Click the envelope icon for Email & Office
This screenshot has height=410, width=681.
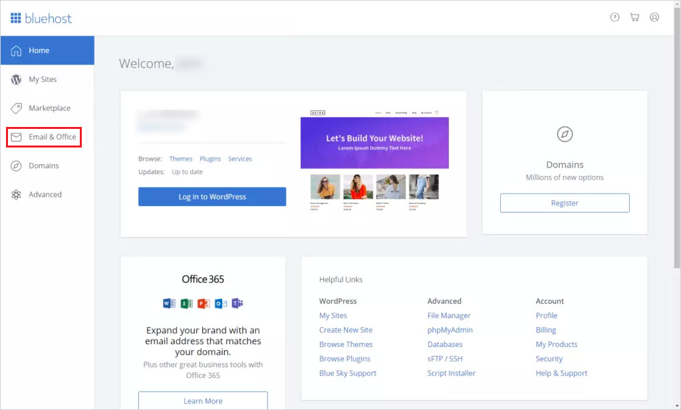(x=16, y=137)
